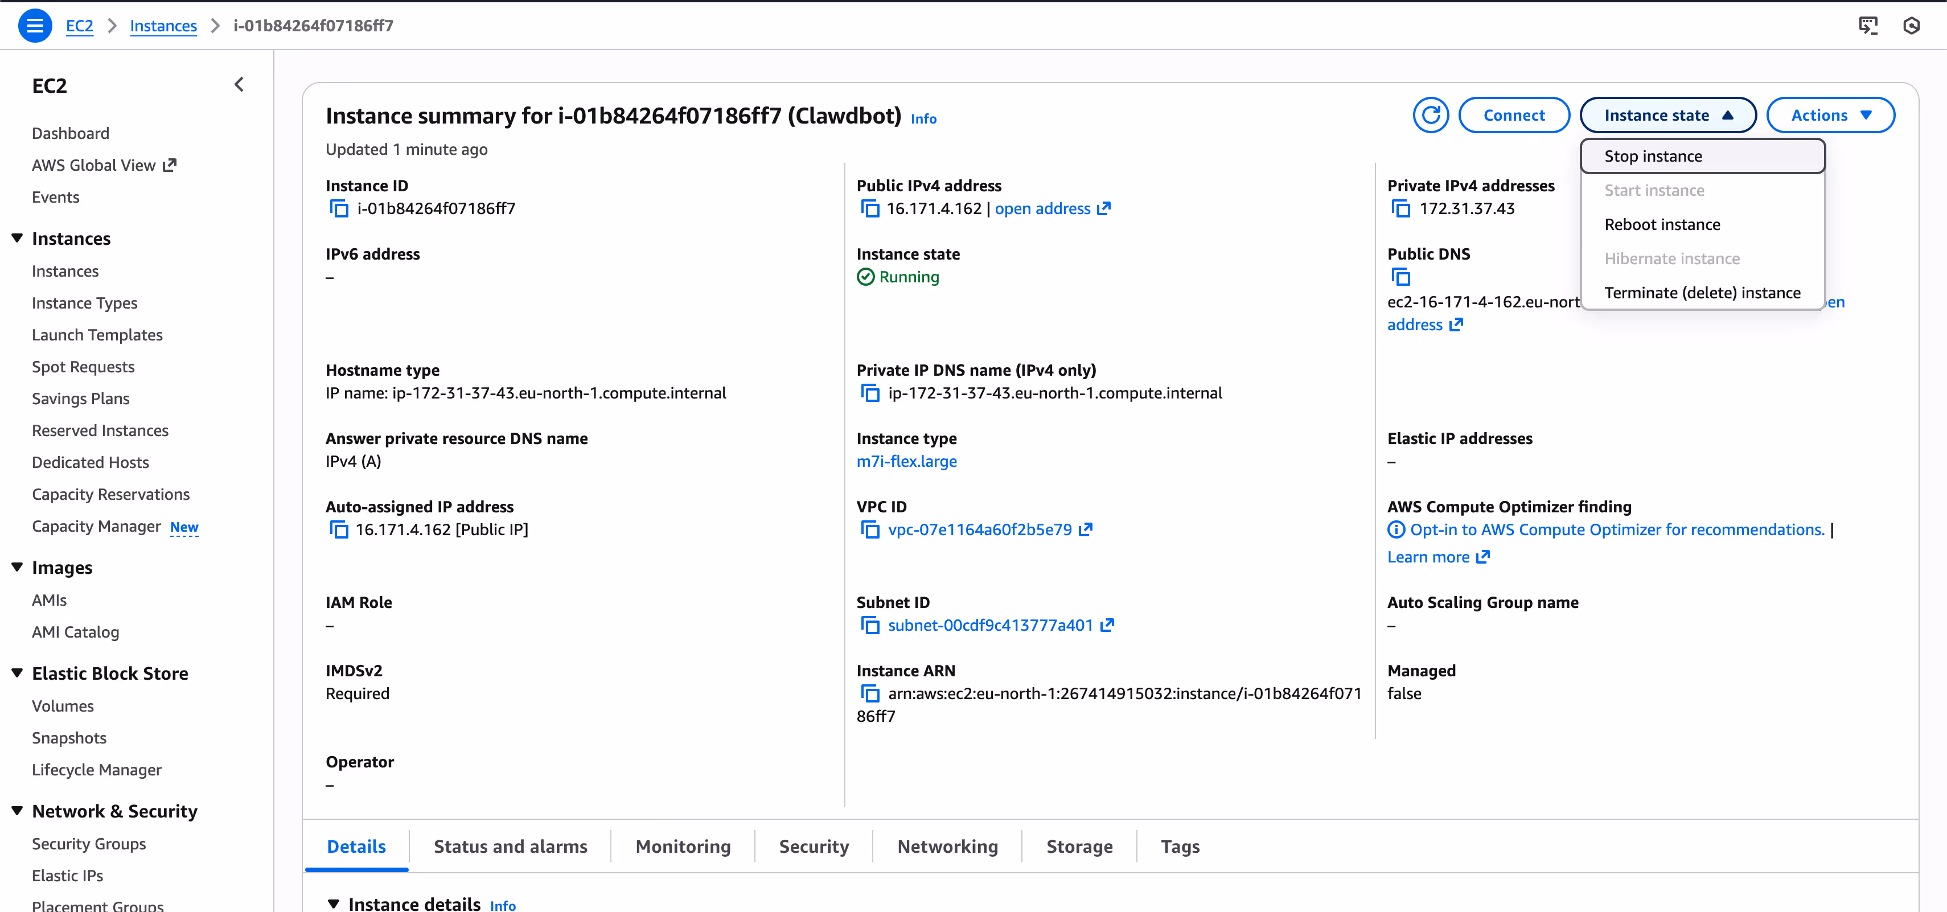This screenshot has width=1947, height=912.
Task: Copy the Instance ARN
Action: pyautogui.click(x=870, y=693)
